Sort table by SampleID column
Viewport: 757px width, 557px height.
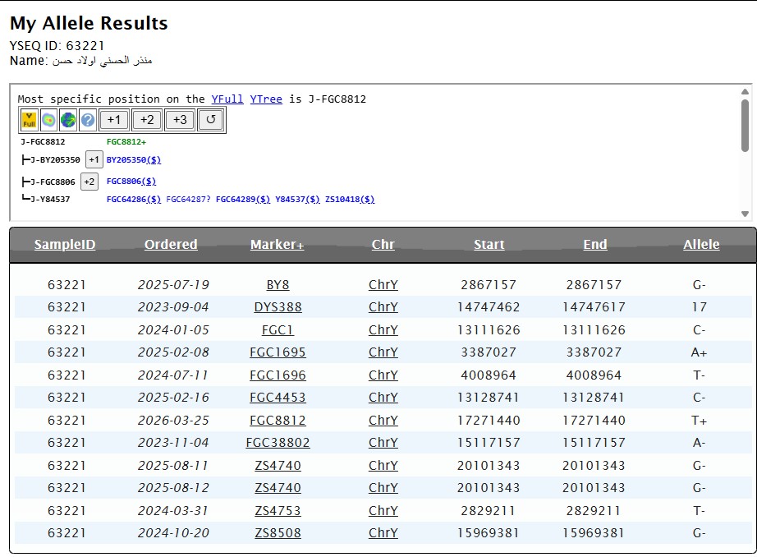(65, 245)
